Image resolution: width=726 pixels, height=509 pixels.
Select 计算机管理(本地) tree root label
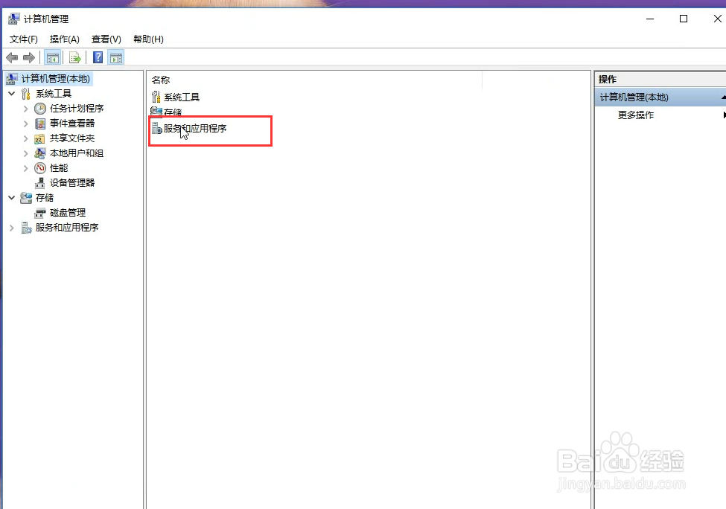56,79
